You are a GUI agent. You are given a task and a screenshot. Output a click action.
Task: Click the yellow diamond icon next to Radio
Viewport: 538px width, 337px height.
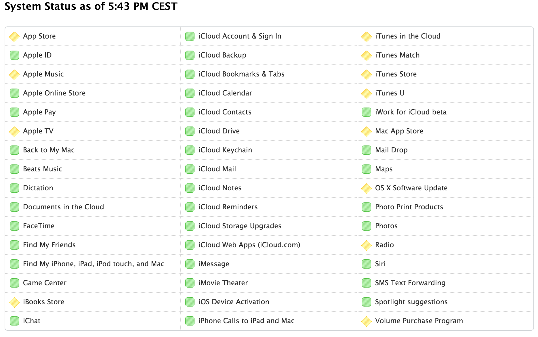(366, 245)
